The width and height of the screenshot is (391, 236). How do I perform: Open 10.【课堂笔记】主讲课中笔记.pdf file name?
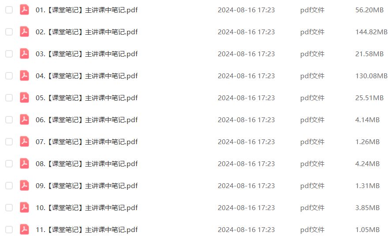click(x=86, y=207)
